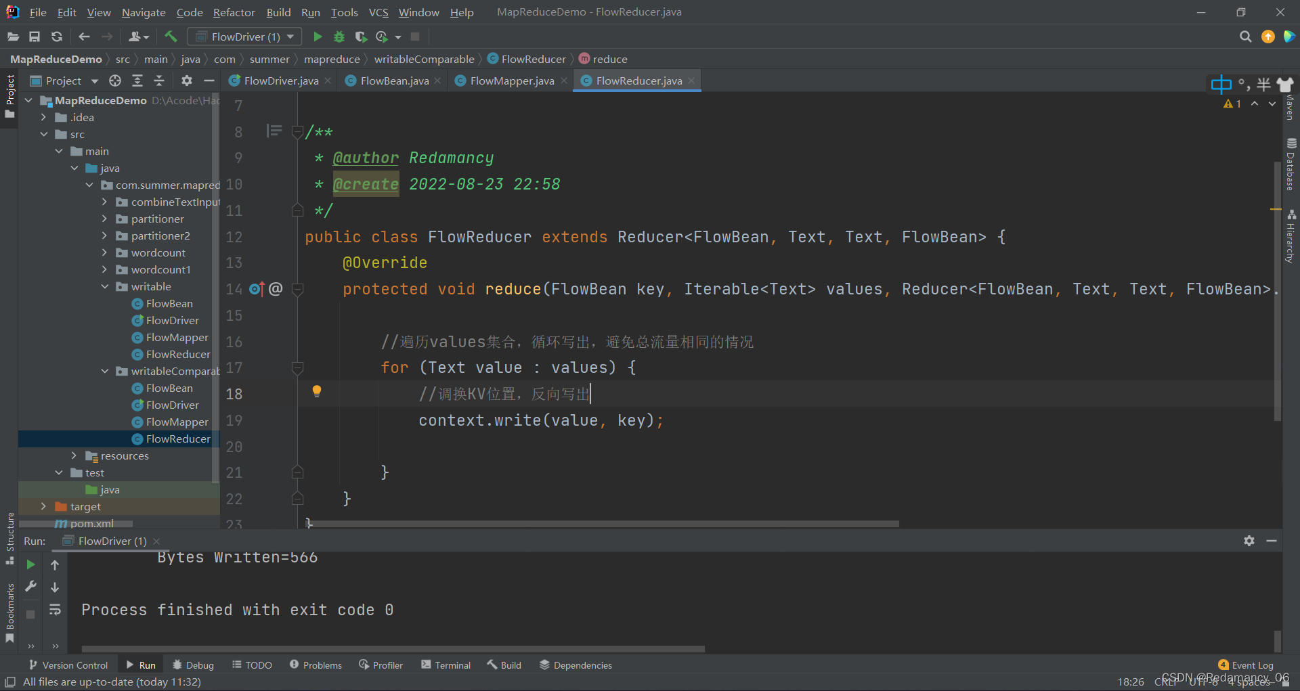Hide the Run tool window
1300x691 pixels.
[x=1272, y=541]
